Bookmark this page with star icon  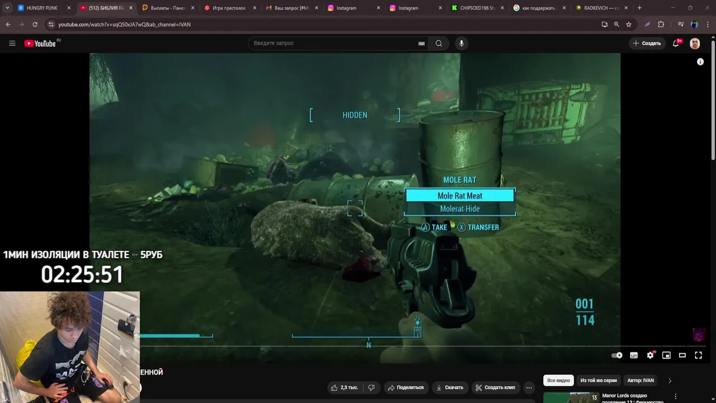(x=629, y=25)
